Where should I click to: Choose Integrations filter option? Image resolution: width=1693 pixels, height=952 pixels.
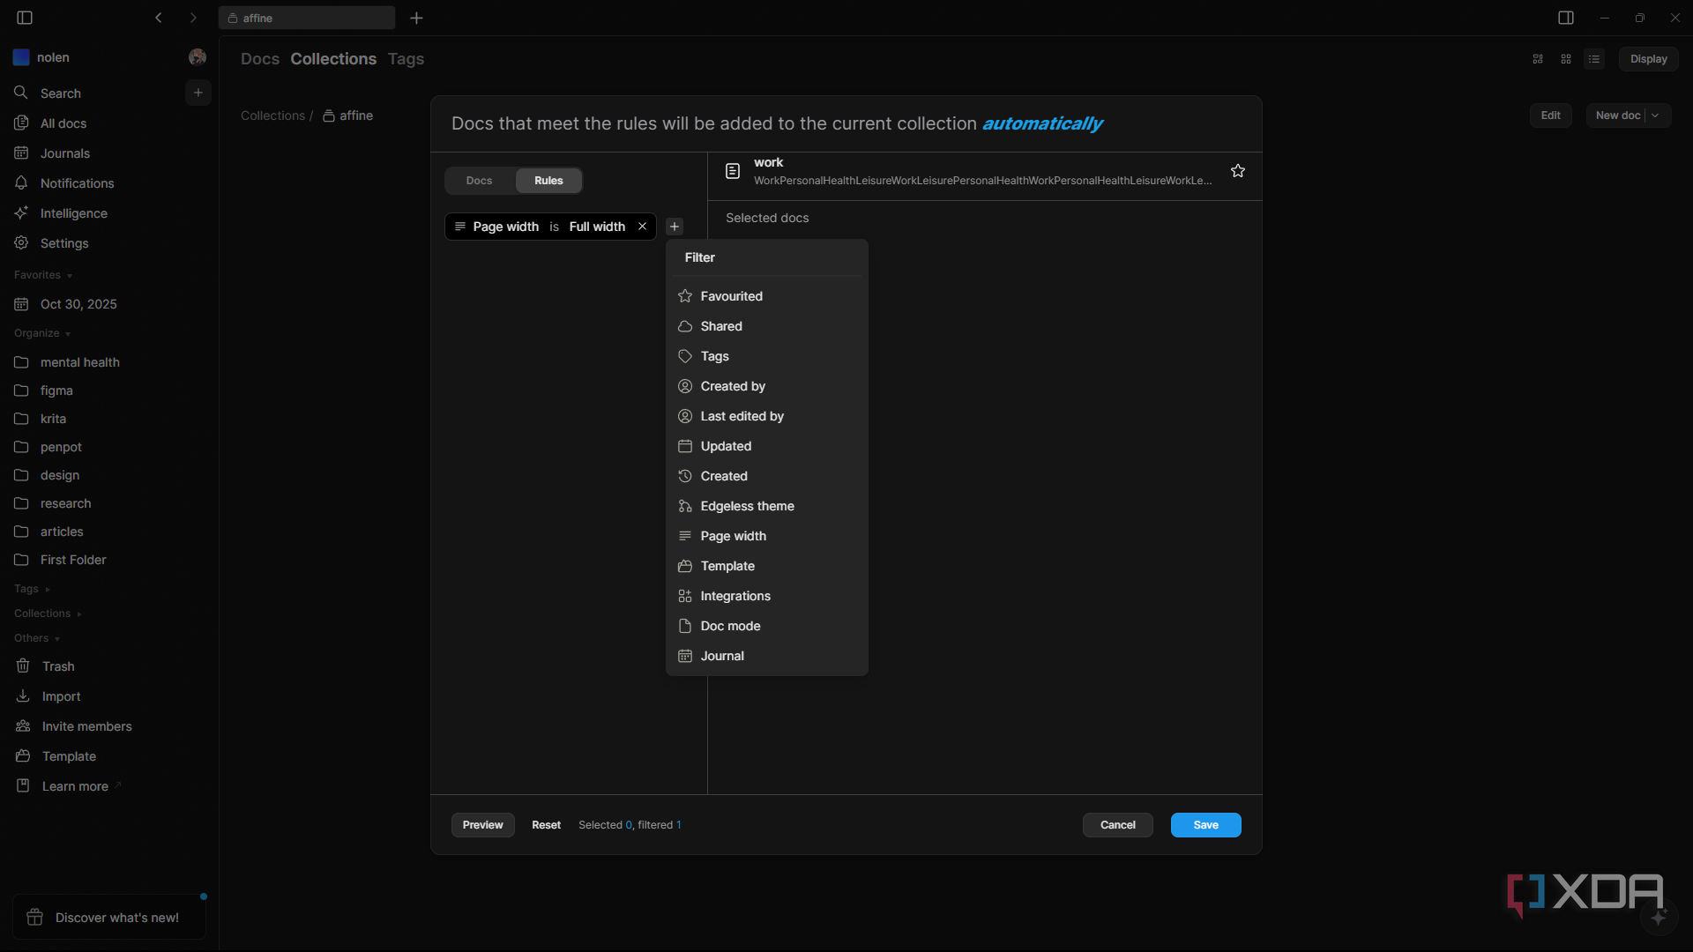[767, 596]
